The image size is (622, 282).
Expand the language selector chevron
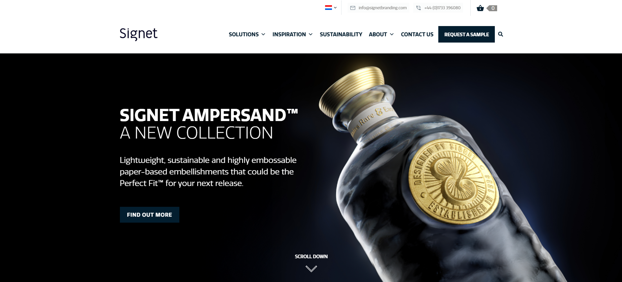click(335, 8)
